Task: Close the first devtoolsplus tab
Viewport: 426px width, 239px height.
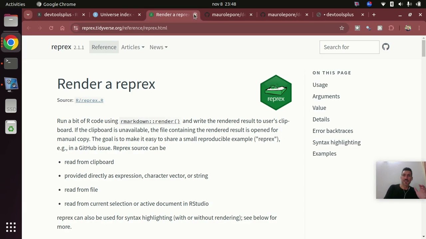Action: [x=84, y=15]
